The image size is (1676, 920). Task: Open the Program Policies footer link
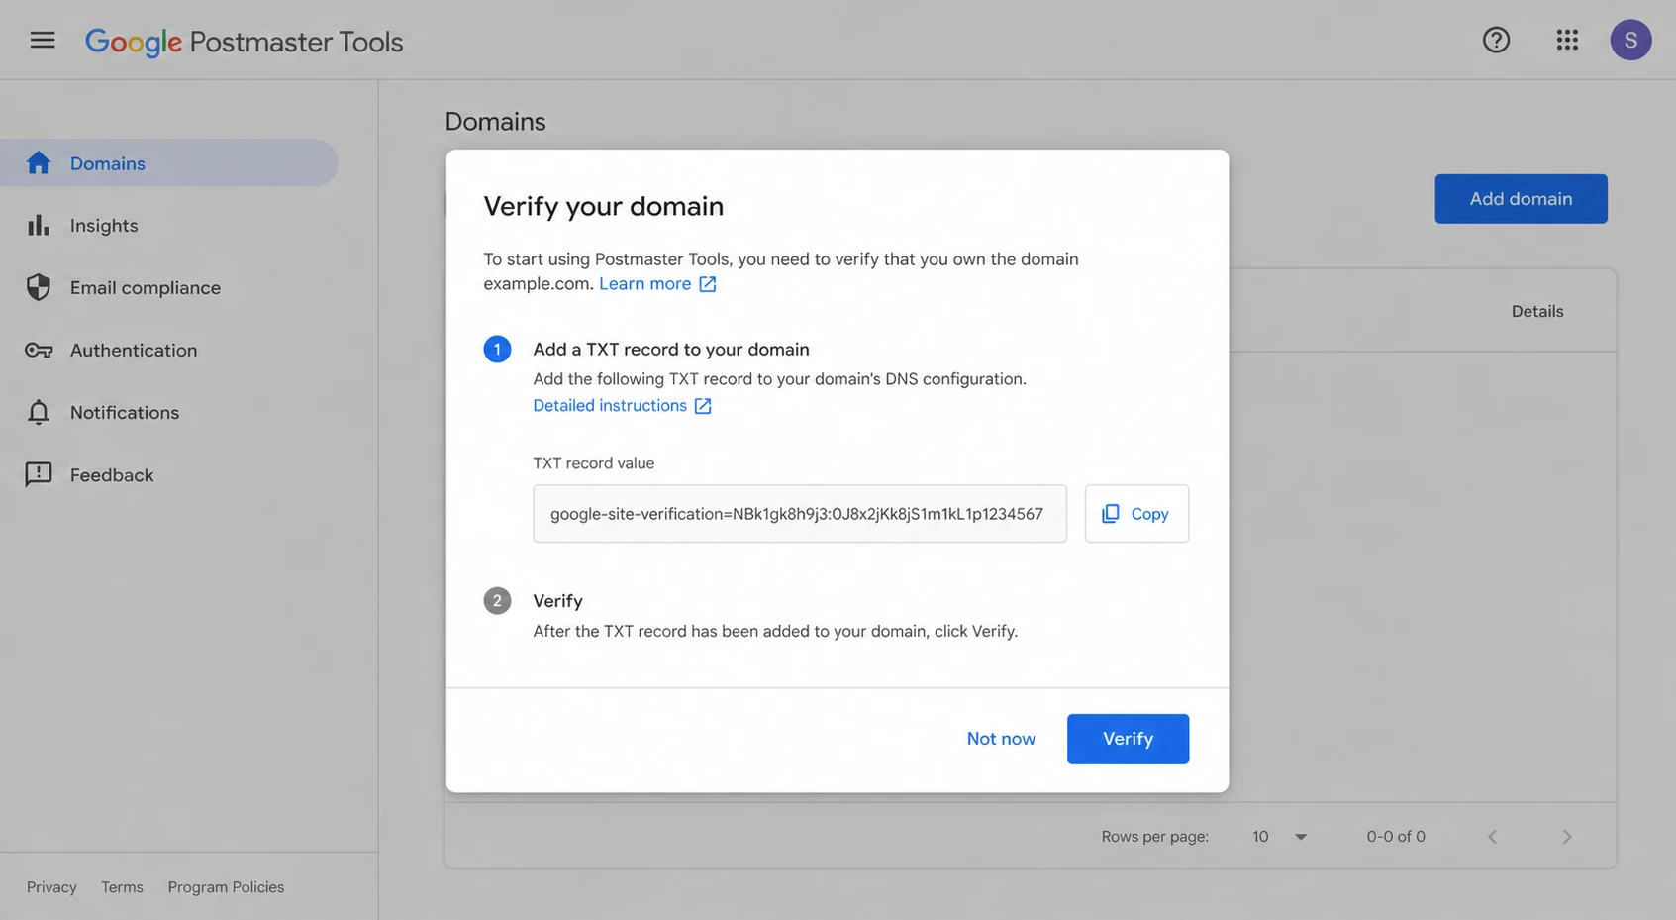point(226,887)
